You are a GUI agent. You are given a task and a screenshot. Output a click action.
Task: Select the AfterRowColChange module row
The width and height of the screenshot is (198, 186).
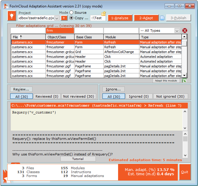(96, 52)
